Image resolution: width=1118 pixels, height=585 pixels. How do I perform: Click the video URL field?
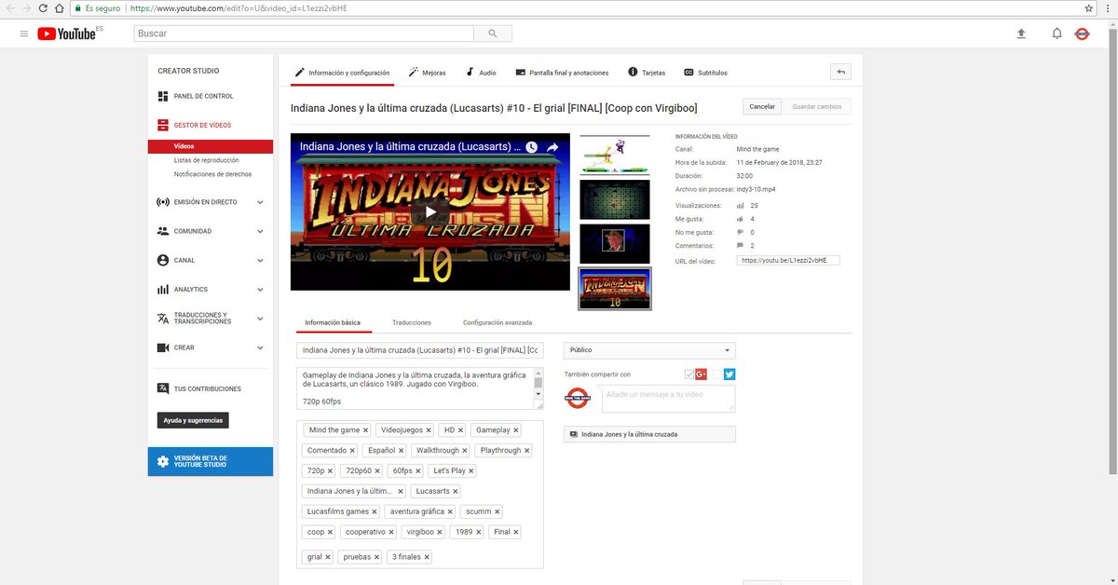[788, 261]
